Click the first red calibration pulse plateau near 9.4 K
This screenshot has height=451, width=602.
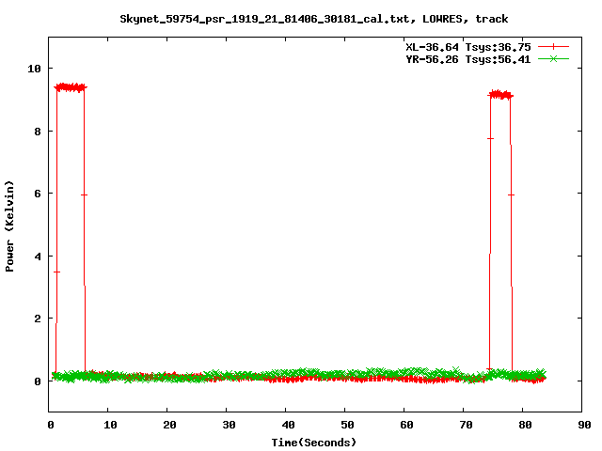71,87
